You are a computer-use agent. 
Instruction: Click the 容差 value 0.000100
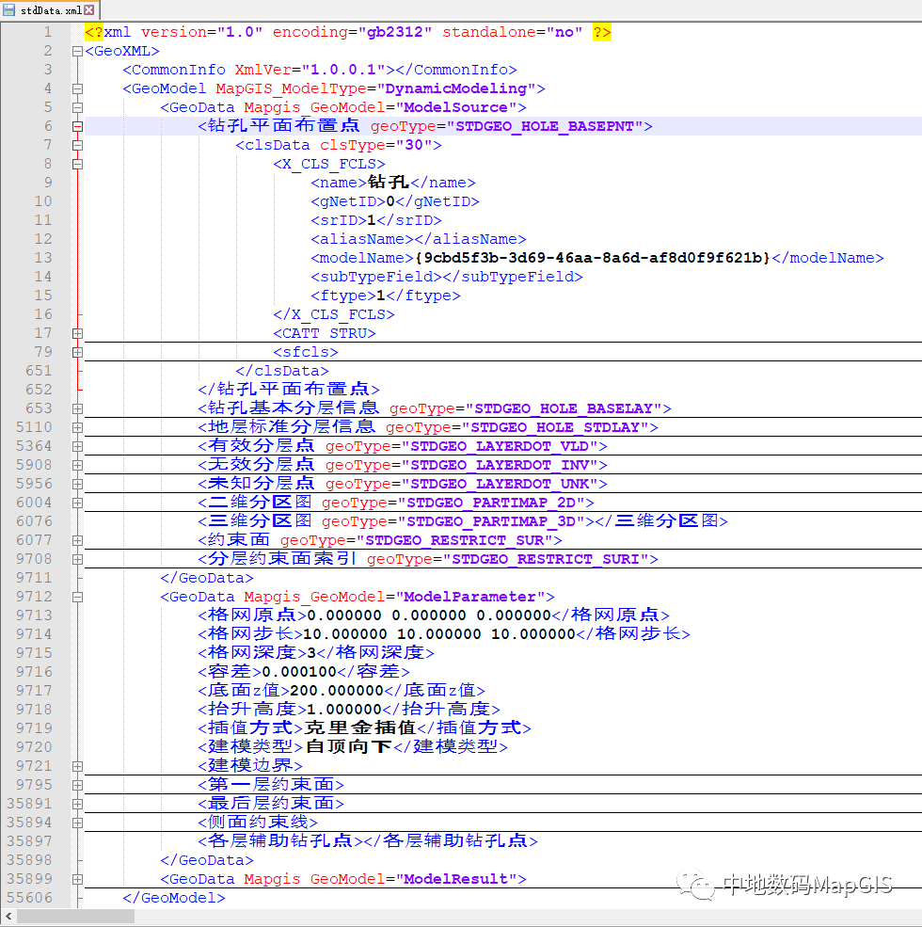299,672
